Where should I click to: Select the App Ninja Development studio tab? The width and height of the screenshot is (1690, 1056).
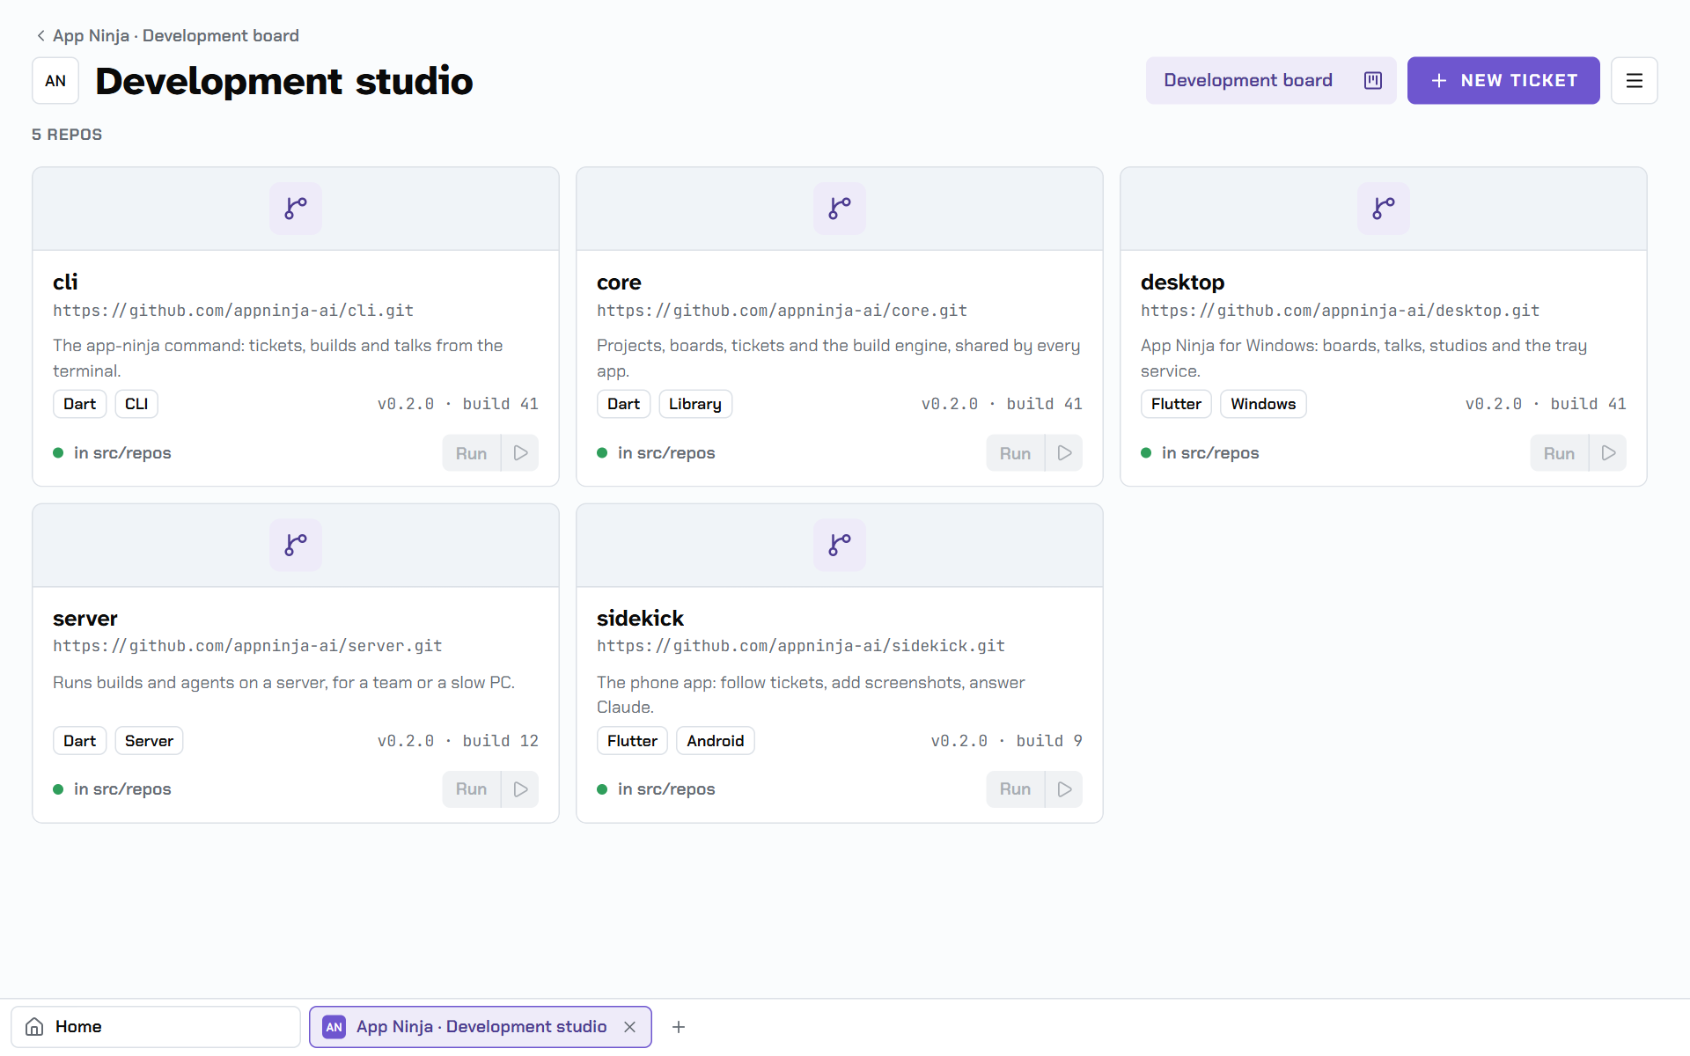[481, 1027]
